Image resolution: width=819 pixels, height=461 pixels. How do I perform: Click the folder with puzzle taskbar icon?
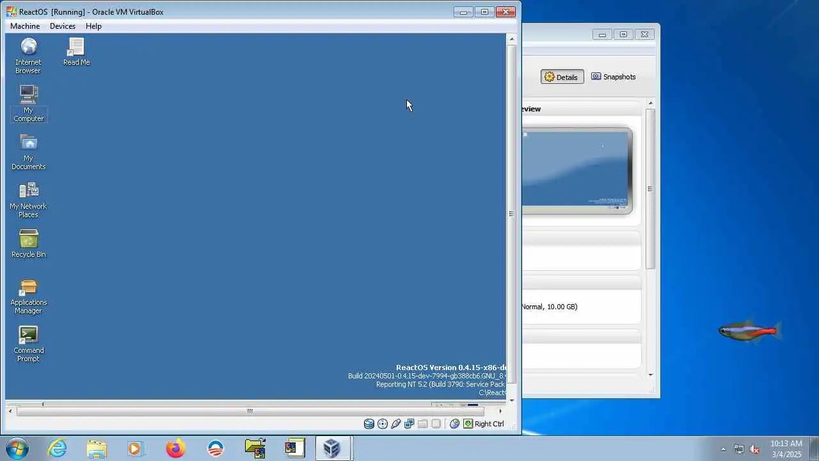[255, 449]
